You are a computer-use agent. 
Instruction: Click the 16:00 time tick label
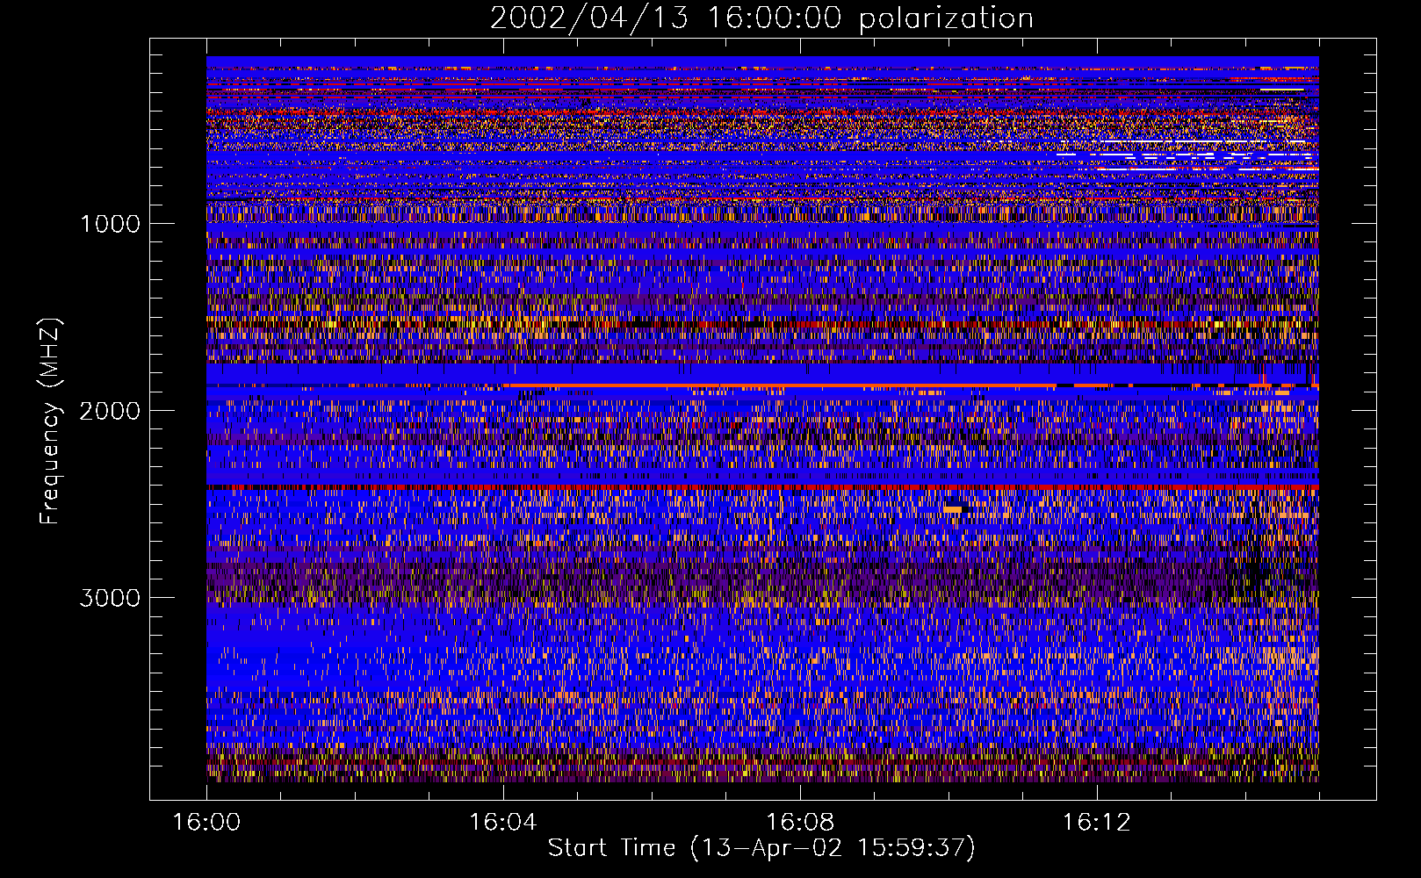coord(206,823)
